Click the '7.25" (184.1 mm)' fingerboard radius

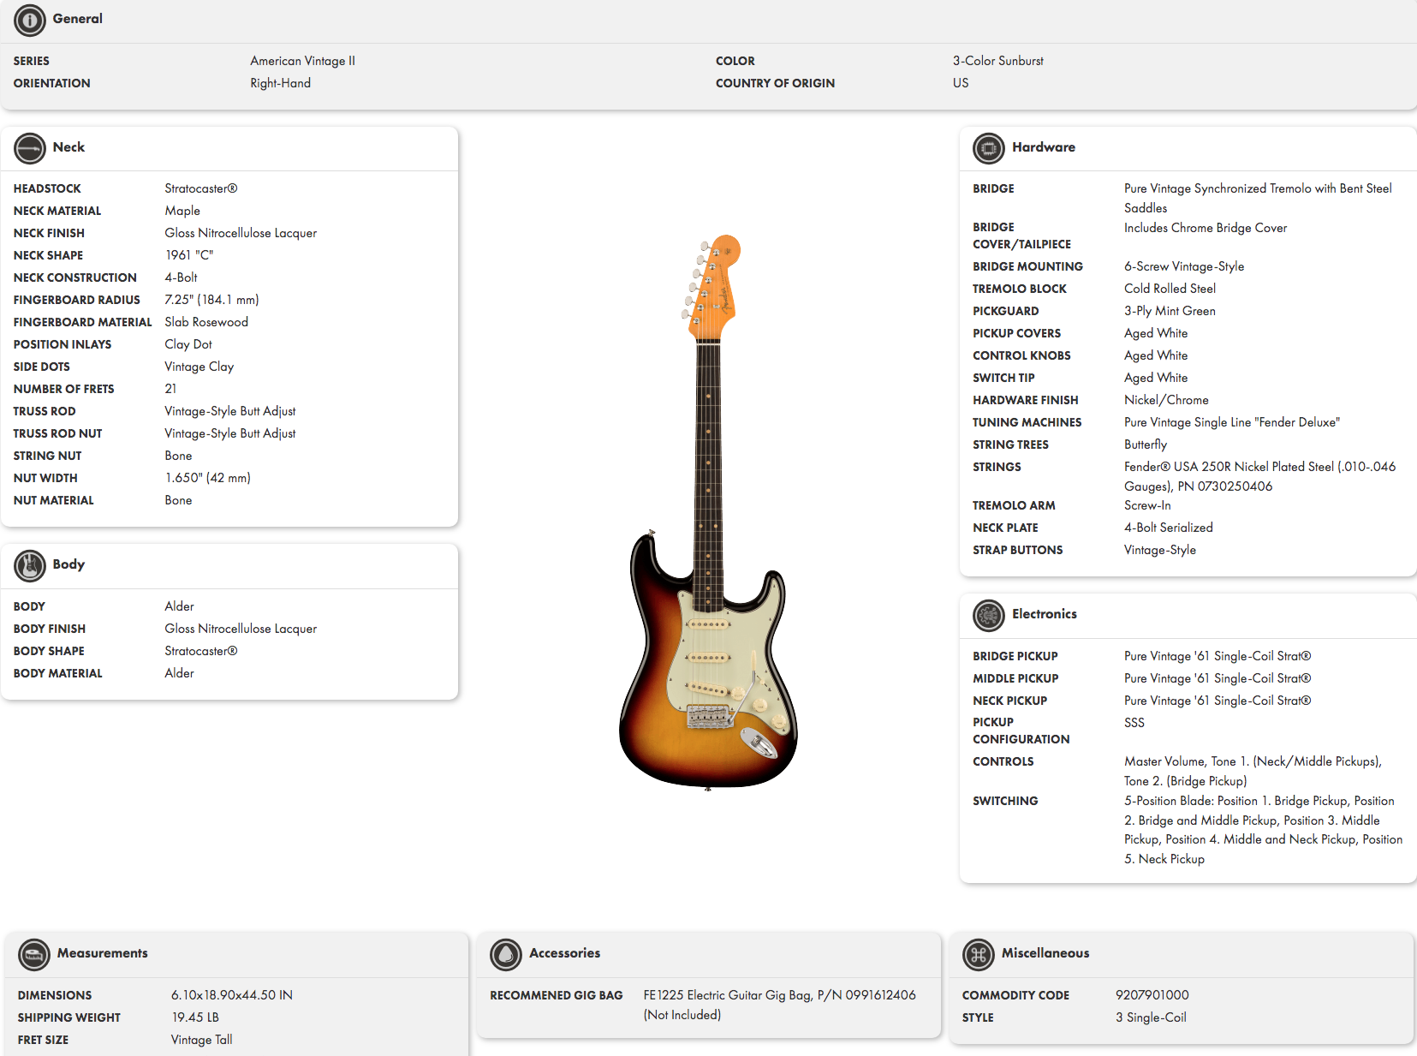coord(211,300)
